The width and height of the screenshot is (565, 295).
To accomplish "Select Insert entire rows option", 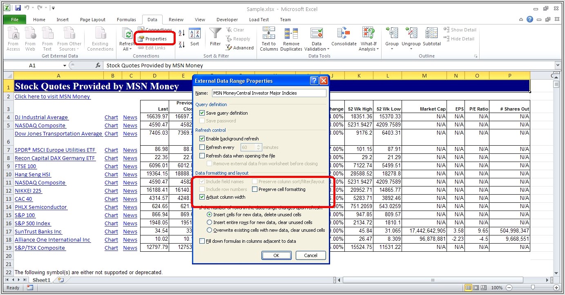I will pos(210,222).
